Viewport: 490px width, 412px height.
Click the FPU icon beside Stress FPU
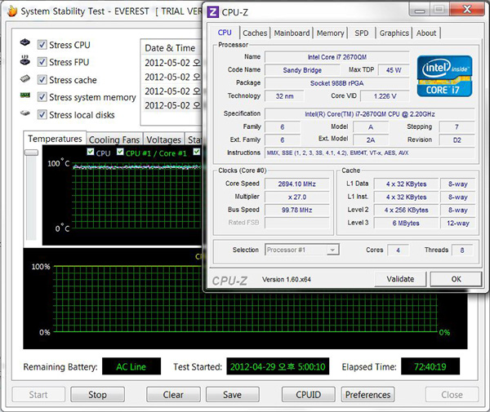tap(25, 60)
